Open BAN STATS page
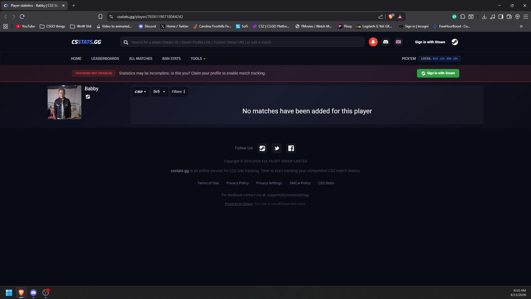This screenshot has width=531, height=299. [171, 58]
